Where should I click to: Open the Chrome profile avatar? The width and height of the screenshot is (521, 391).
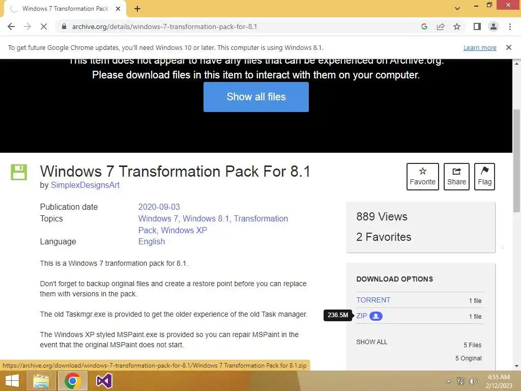[x=494, y=26]
